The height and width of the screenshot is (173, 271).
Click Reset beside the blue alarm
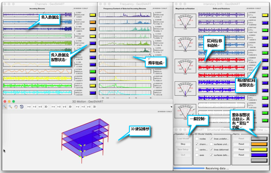coord(241,155)
